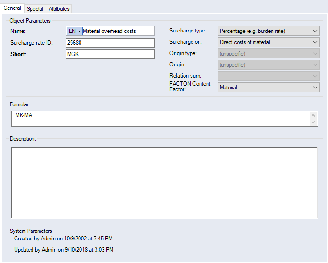This screenshot has height=263, width=328.
Task: Click the bold Short label
Action: coord(18,54)
